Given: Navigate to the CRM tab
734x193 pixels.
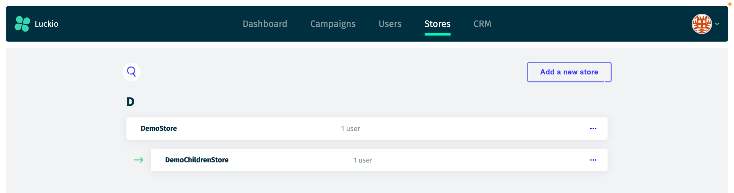Looking at the screenshot, I should 482,24.
